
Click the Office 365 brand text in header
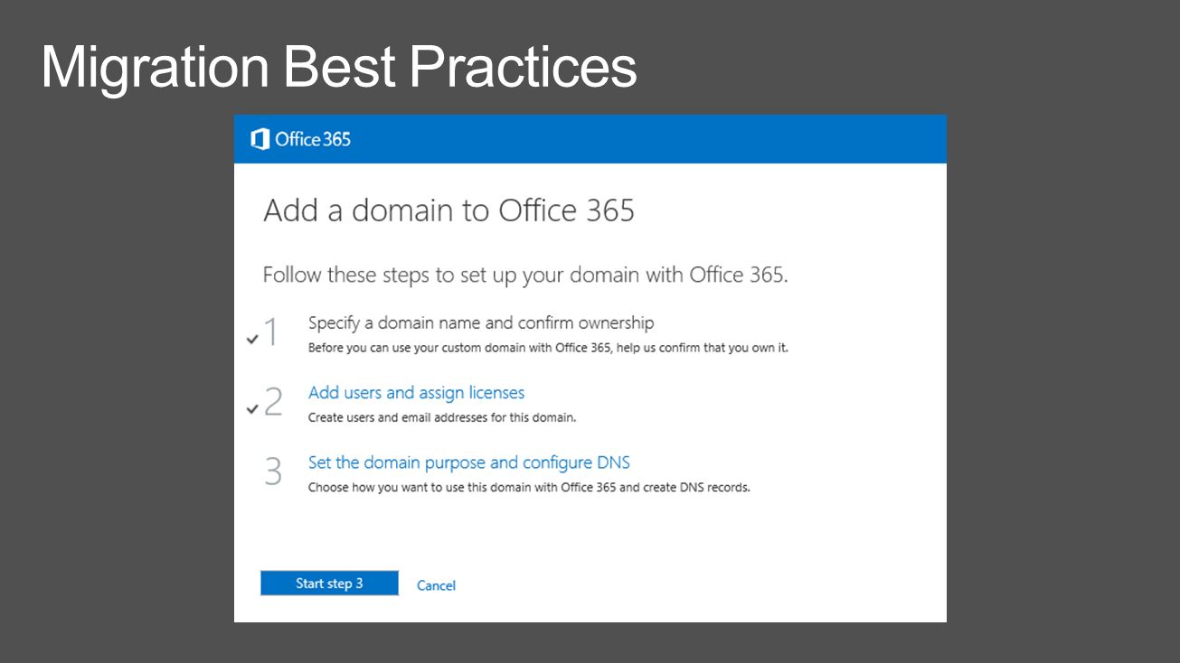click(x=313, y=139)
